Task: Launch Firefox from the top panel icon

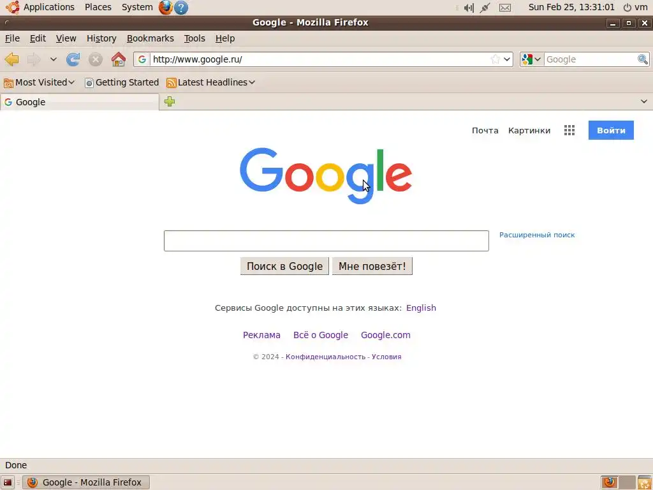Action: point(165,8)
